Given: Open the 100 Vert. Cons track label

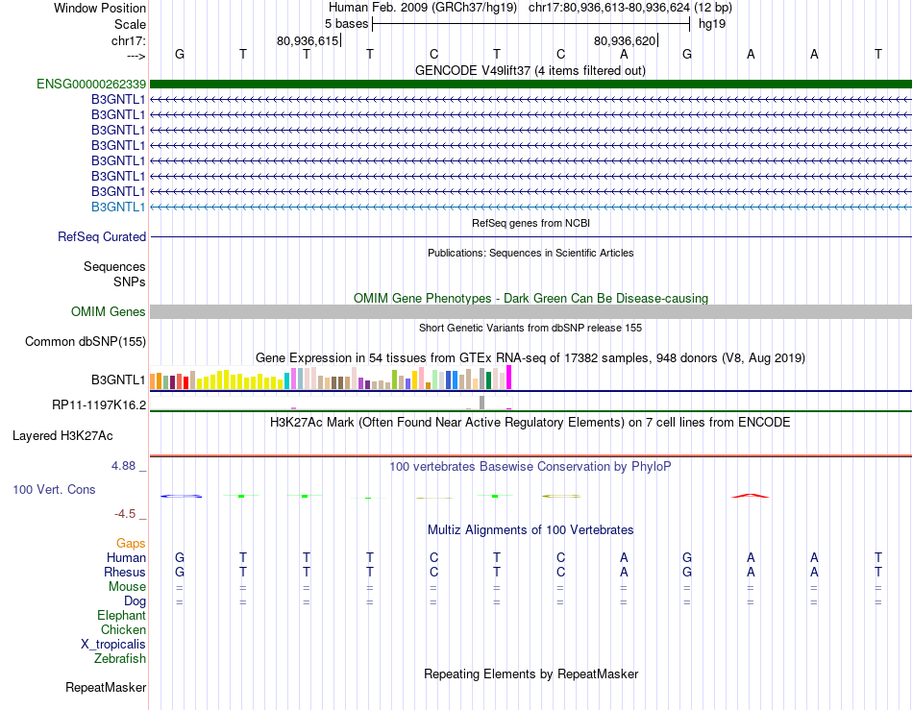Looking at the screenshot, I should pos(54,489).
